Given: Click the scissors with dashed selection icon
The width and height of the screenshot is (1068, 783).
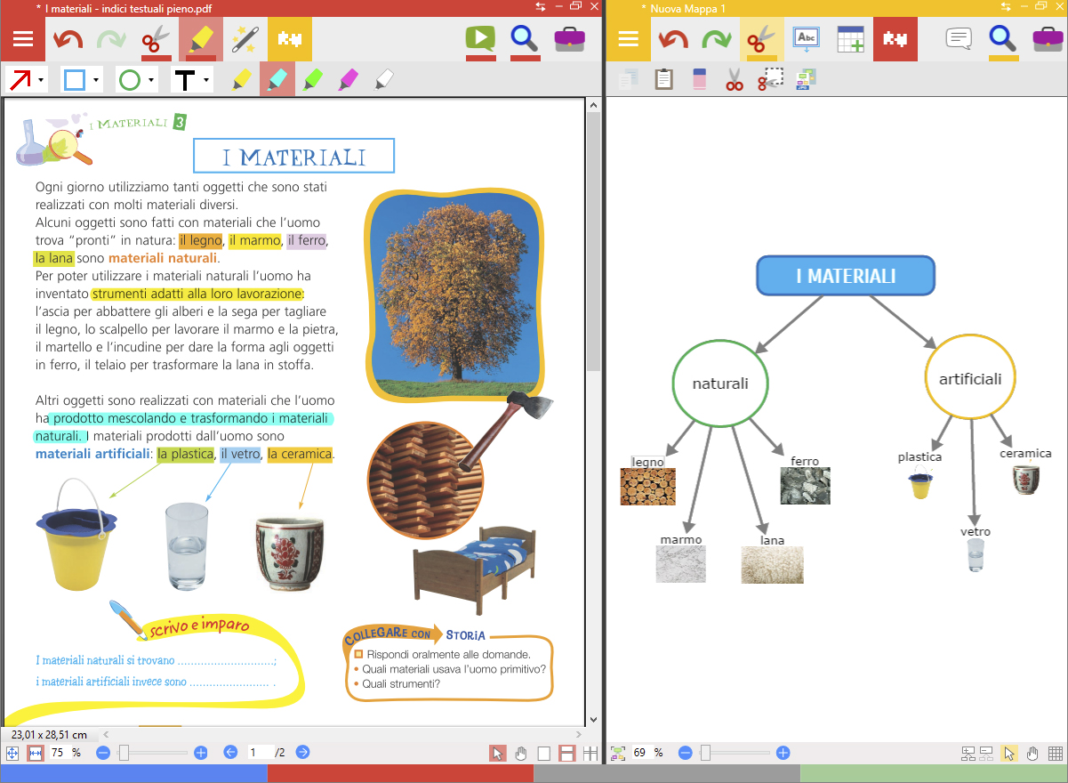Looking at the screenshot, I should pos(770,80).
